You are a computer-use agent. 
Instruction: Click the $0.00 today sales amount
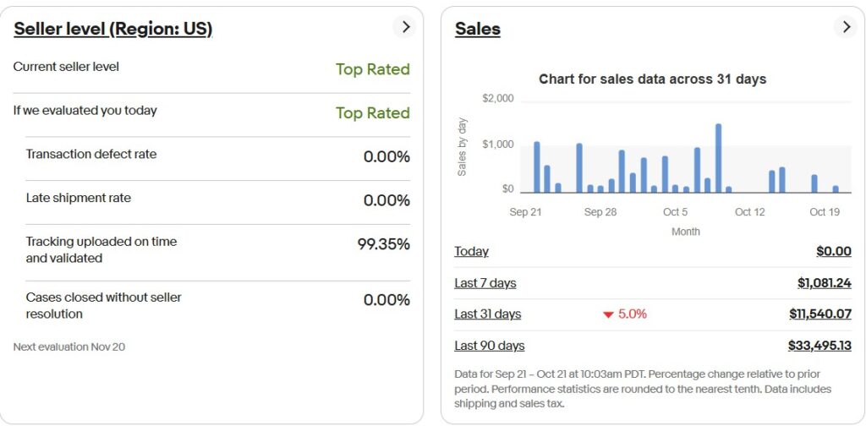[x=833, y=251]
